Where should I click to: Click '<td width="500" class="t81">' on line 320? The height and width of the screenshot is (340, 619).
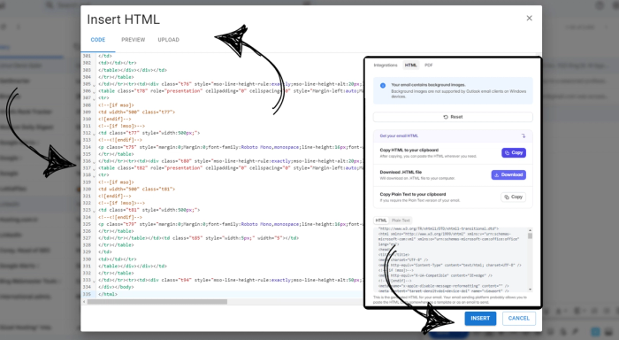tap(136, 189)
